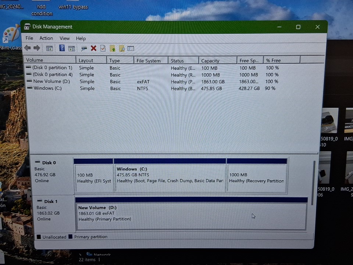Select the Disk 0 label block
The height and width of the screenshot is (265, 353).
(52, 175)
